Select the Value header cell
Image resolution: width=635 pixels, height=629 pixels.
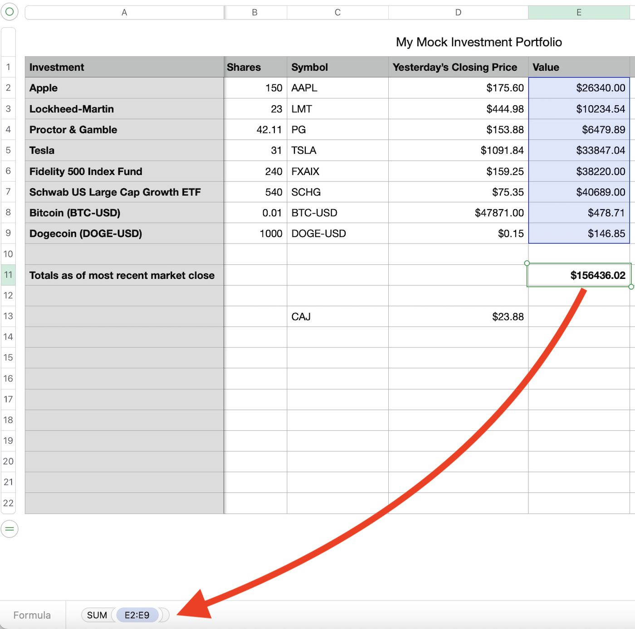pyautogui.click(x=579, y=67)
